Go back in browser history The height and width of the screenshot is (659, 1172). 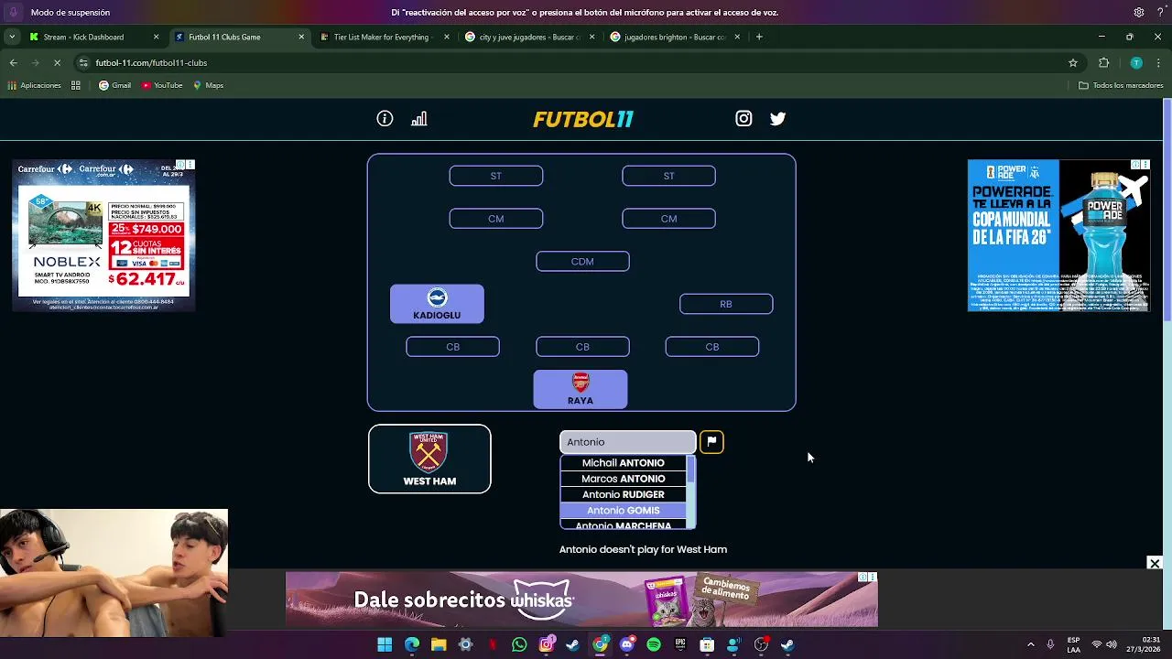point(13,63)
